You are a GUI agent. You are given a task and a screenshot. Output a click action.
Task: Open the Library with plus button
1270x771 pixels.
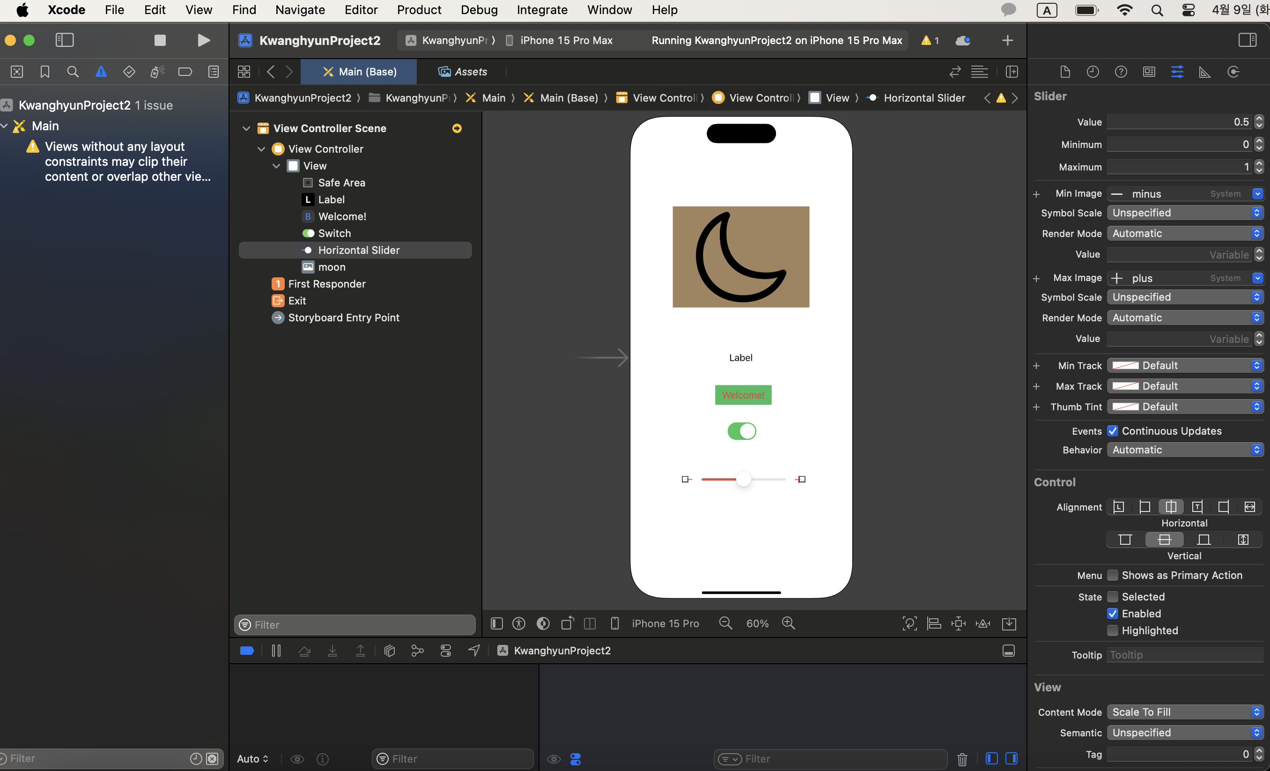coord(1007,40)
